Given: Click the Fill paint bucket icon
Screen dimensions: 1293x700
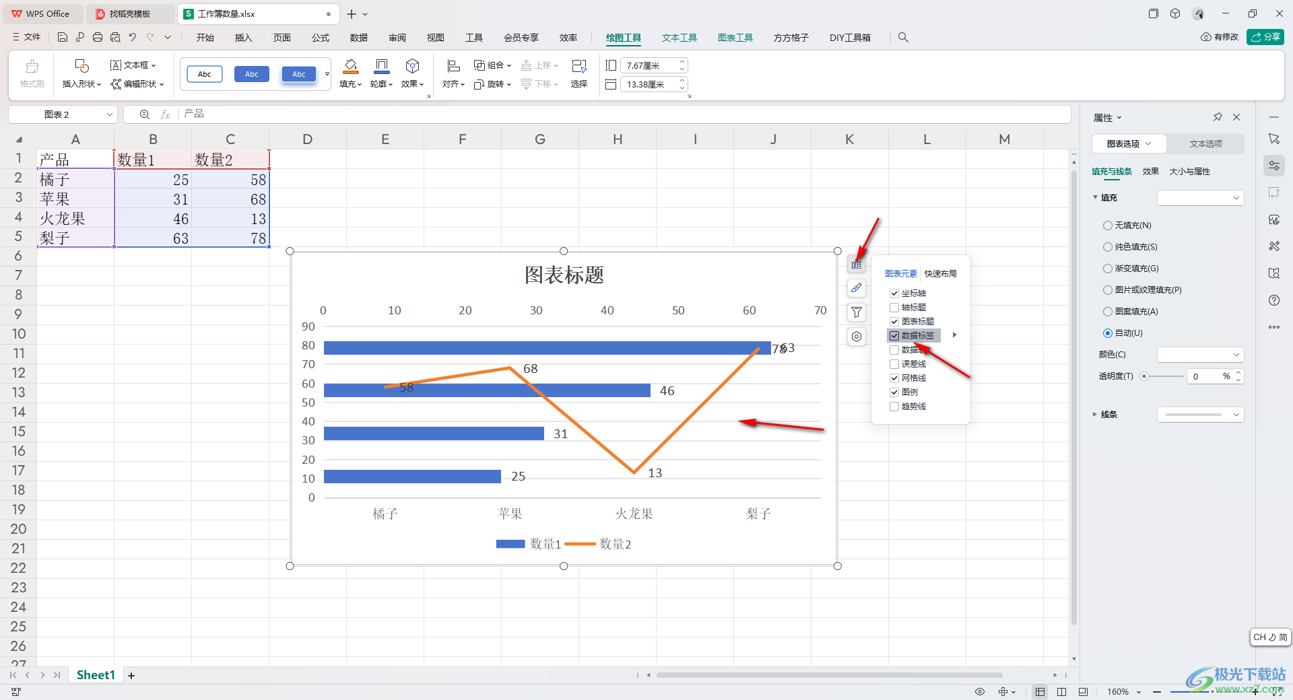Looking at the screenshot, I should pos(350,66).
